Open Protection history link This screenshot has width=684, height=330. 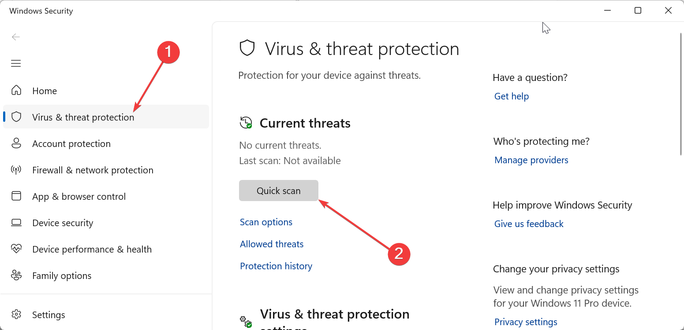coord(276,266)
